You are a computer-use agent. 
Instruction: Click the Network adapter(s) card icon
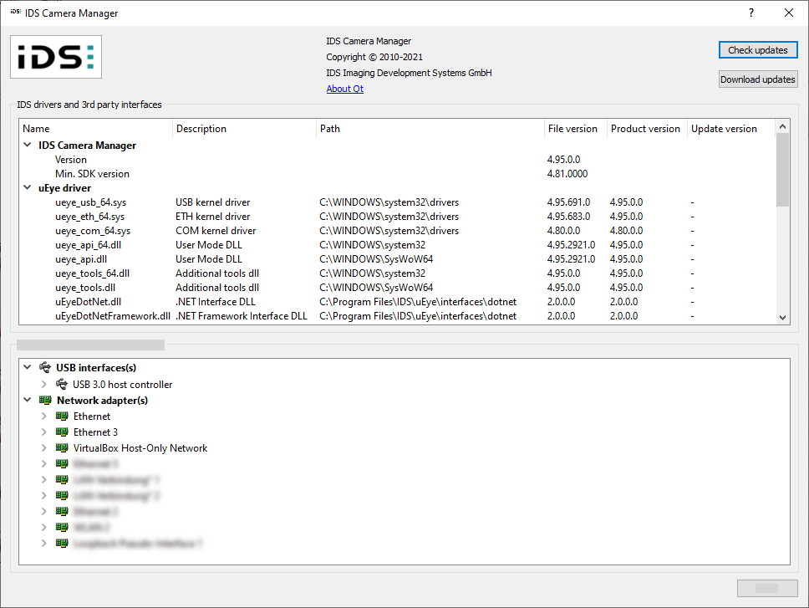click(x=45, y=400)
